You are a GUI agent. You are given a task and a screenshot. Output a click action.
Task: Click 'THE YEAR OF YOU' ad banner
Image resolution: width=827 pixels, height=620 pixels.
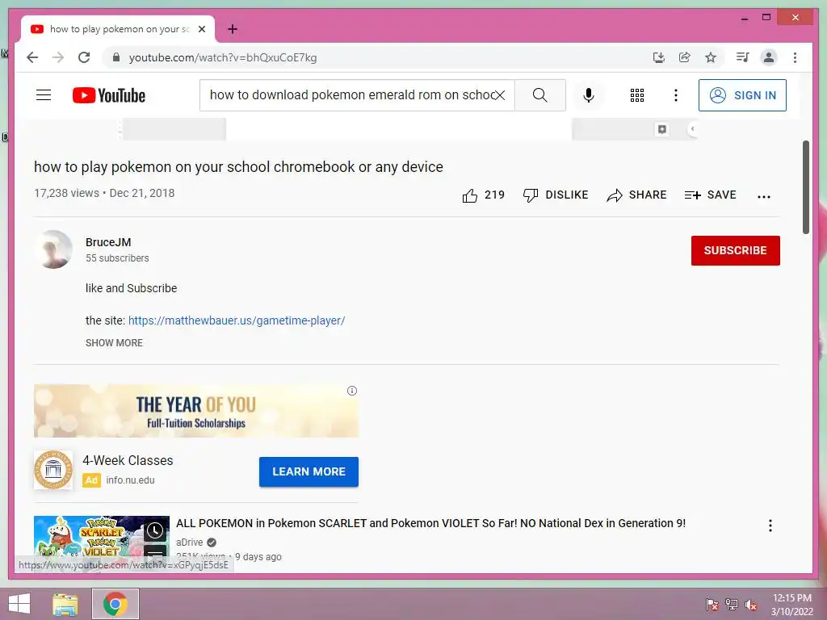click(195, 411)
